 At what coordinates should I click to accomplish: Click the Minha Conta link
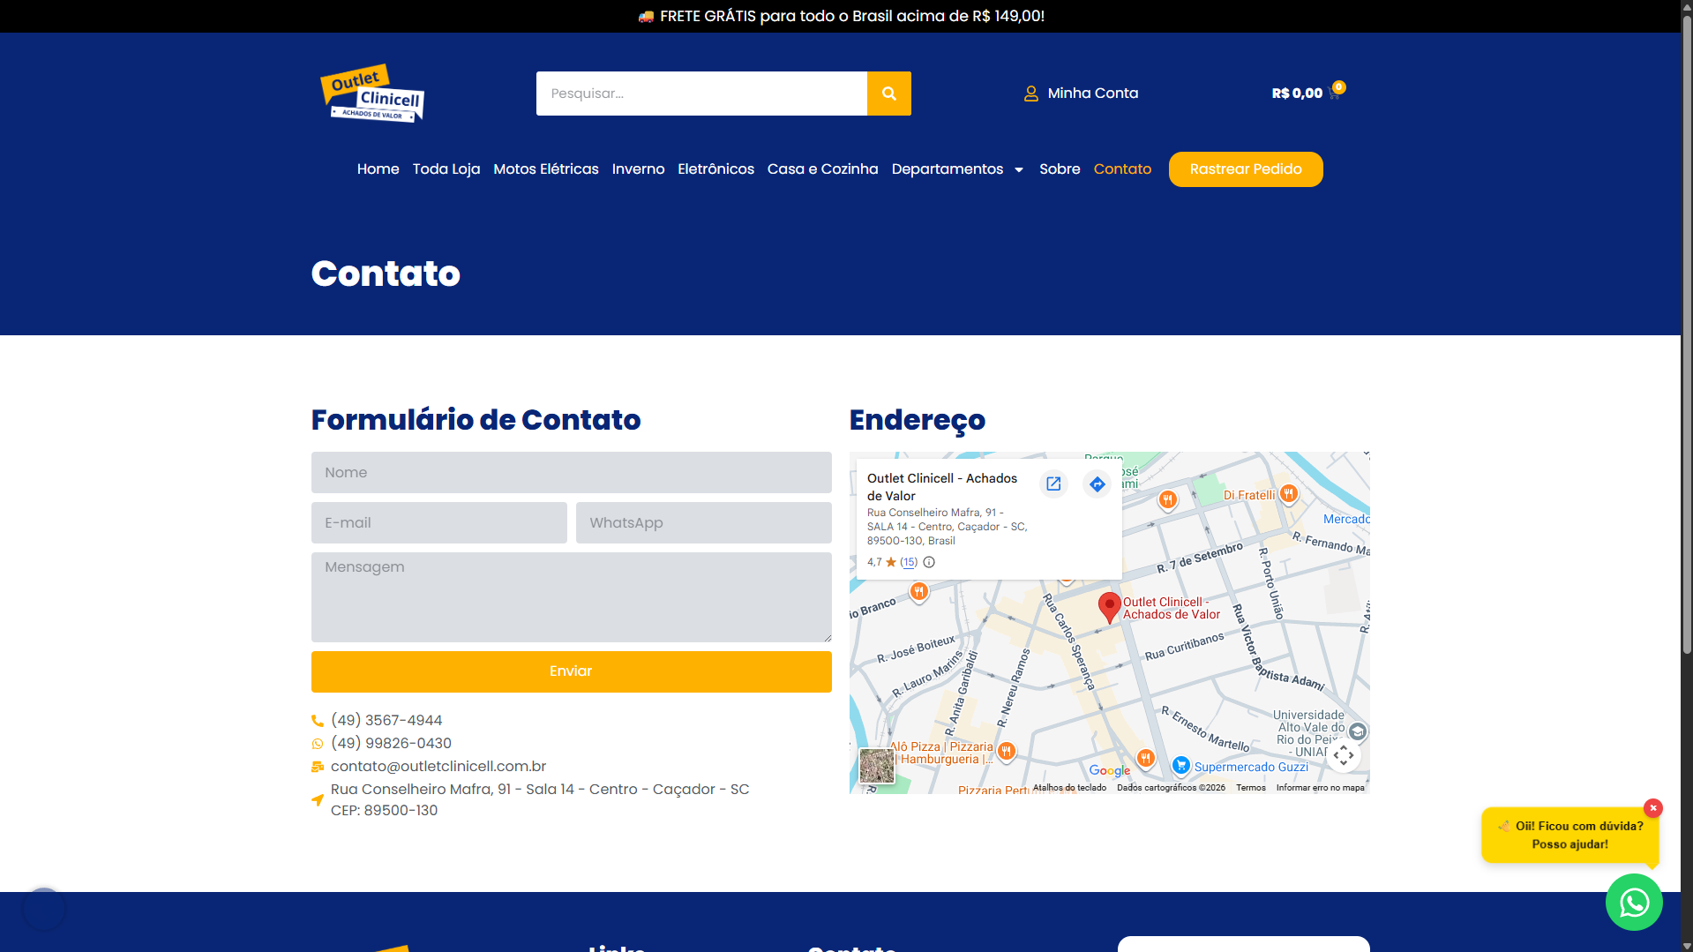(1092, 94)
